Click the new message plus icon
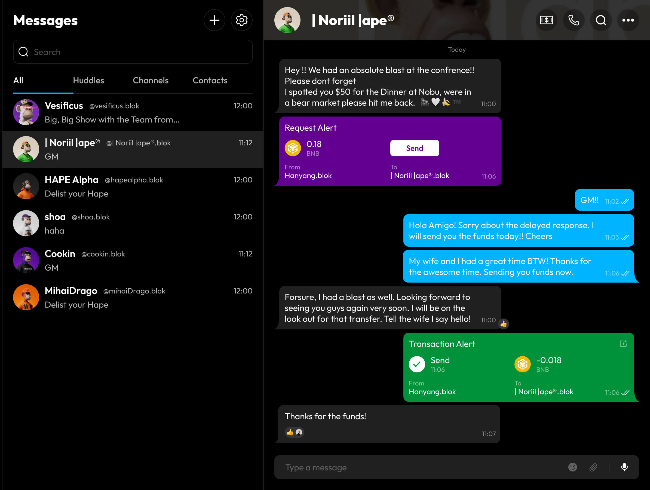 pyautogui.click(x=214, y=20)
